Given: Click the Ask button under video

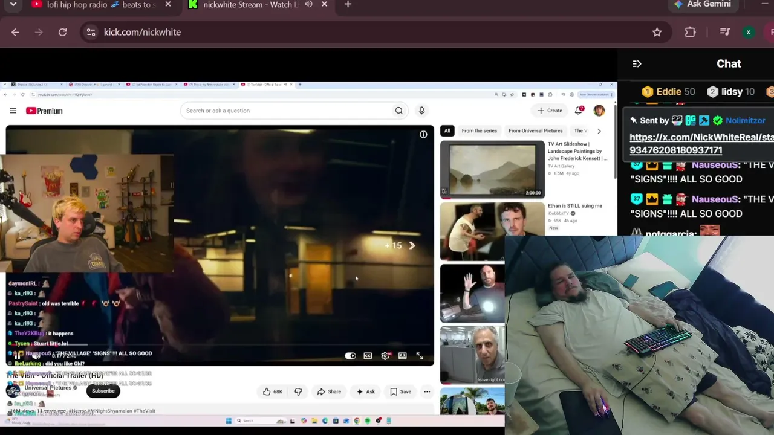Looking at the screenshot, I should coord(365,391).
